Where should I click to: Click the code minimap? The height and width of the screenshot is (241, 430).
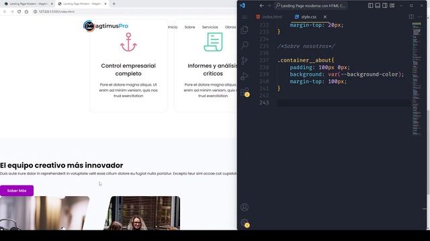(417, 79)
